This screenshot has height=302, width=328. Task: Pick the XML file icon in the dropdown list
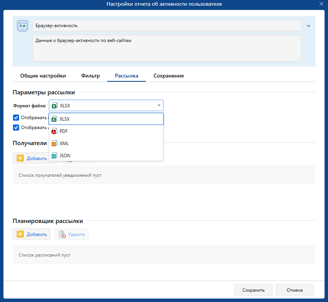click(x=54, y=144)
